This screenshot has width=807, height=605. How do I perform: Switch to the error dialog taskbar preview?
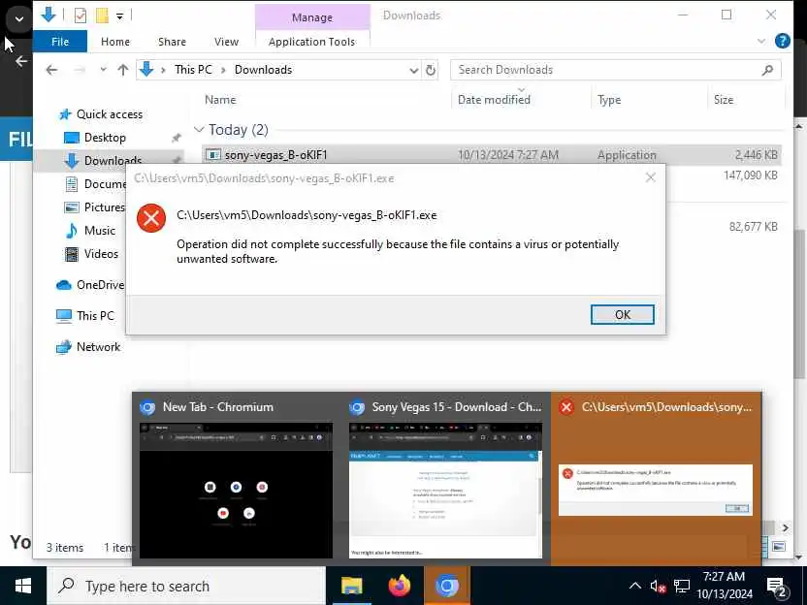[657, 478]
